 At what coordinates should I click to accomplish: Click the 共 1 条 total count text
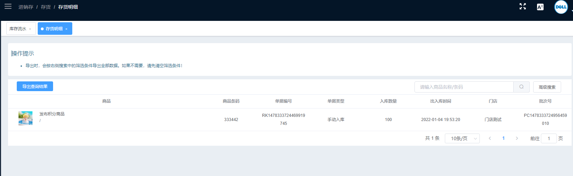[432, 138]
